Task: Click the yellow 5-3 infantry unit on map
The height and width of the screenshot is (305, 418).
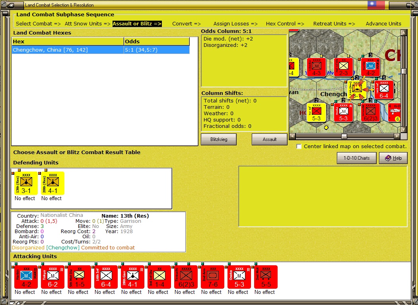Action: coord(316,112)
